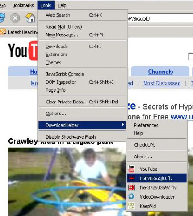Image resolution: width=193 pixels, height=216 pixels.
Task: Open Extensions manager entry
Action: click(x=83, y=55)
